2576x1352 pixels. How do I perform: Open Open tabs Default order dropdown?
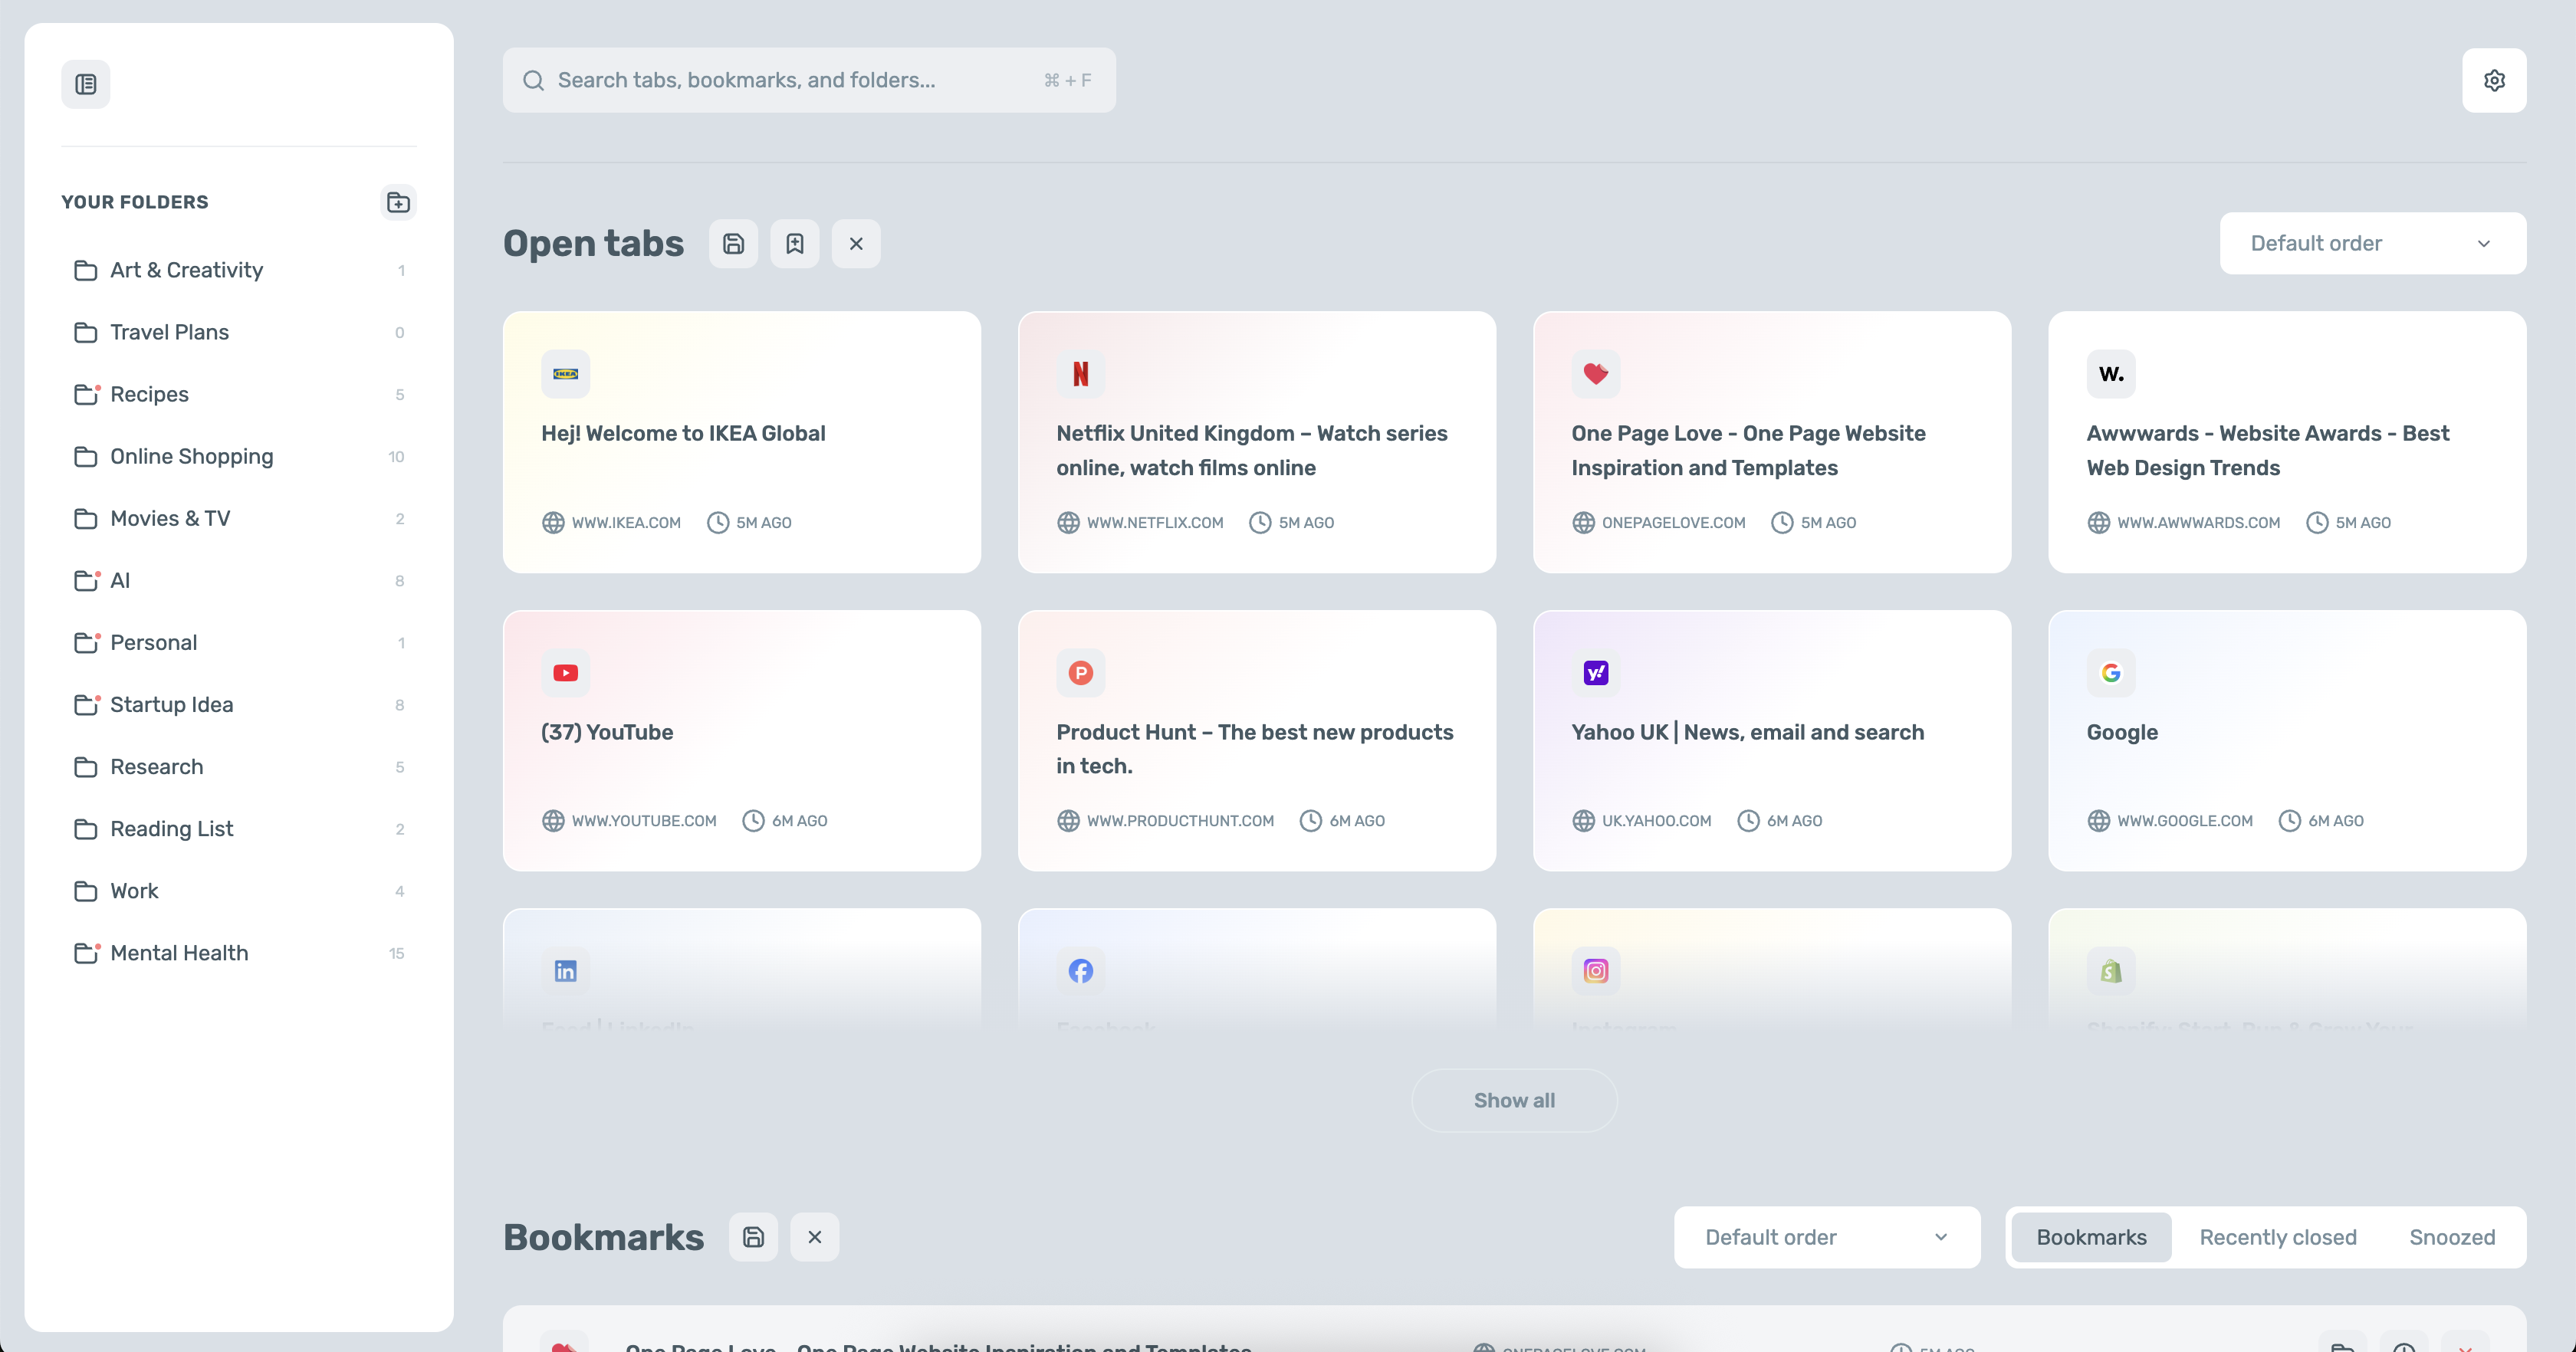[x=2373, y=243]
